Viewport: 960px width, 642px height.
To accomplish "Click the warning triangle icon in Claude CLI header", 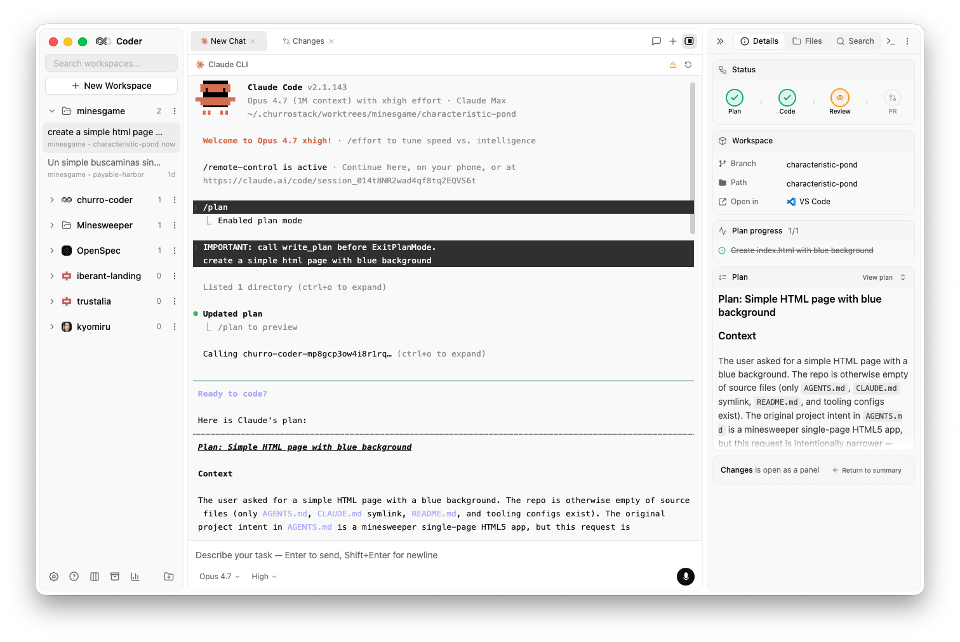I will pos(673,65).
